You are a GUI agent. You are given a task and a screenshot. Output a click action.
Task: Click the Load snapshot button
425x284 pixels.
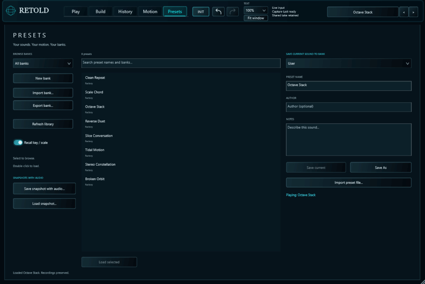[x=44, y=203]
